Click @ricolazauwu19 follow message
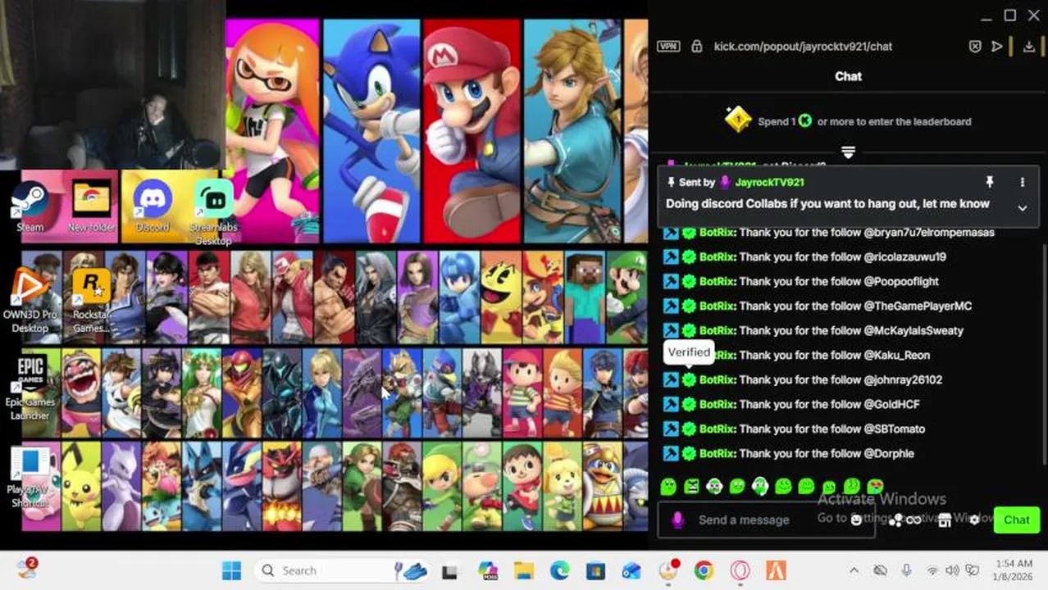The image size is (1048, 590). pyautogui.click(x=804, y=256)
